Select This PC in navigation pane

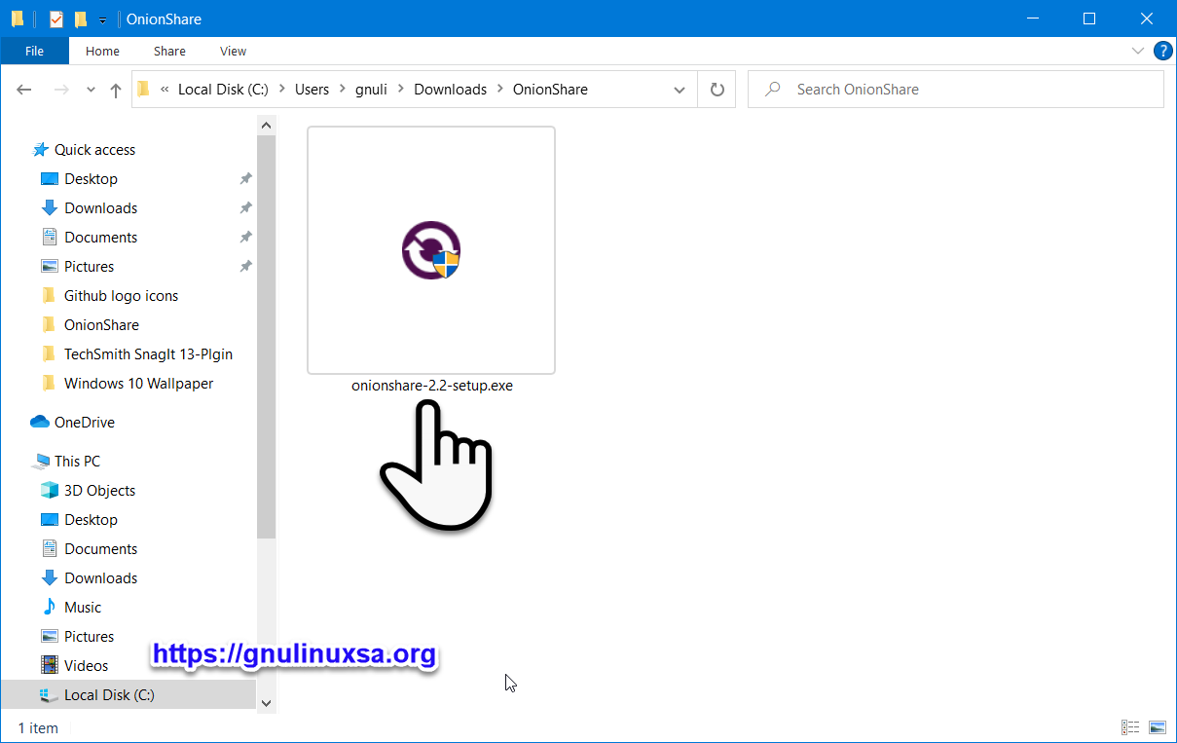[x=77, y=462]
